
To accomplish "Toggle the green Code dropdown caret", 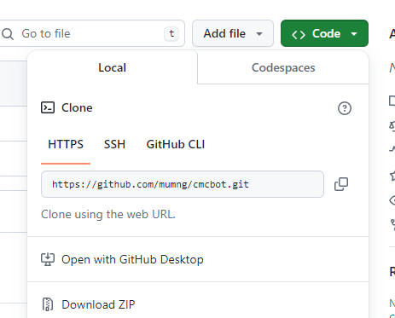I will tap(354, 34).
